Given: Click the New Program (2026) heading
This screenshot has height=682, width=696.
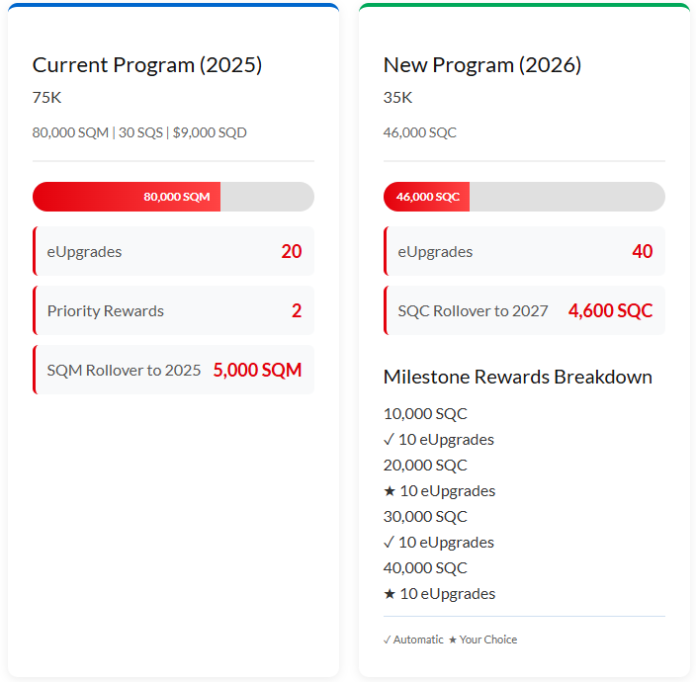Looking at the screenshot, I should (x=482, y=65).
